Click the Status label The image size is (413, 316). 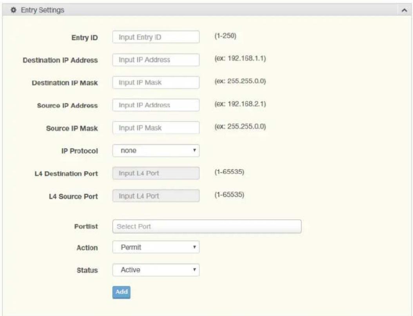[87, 271]
